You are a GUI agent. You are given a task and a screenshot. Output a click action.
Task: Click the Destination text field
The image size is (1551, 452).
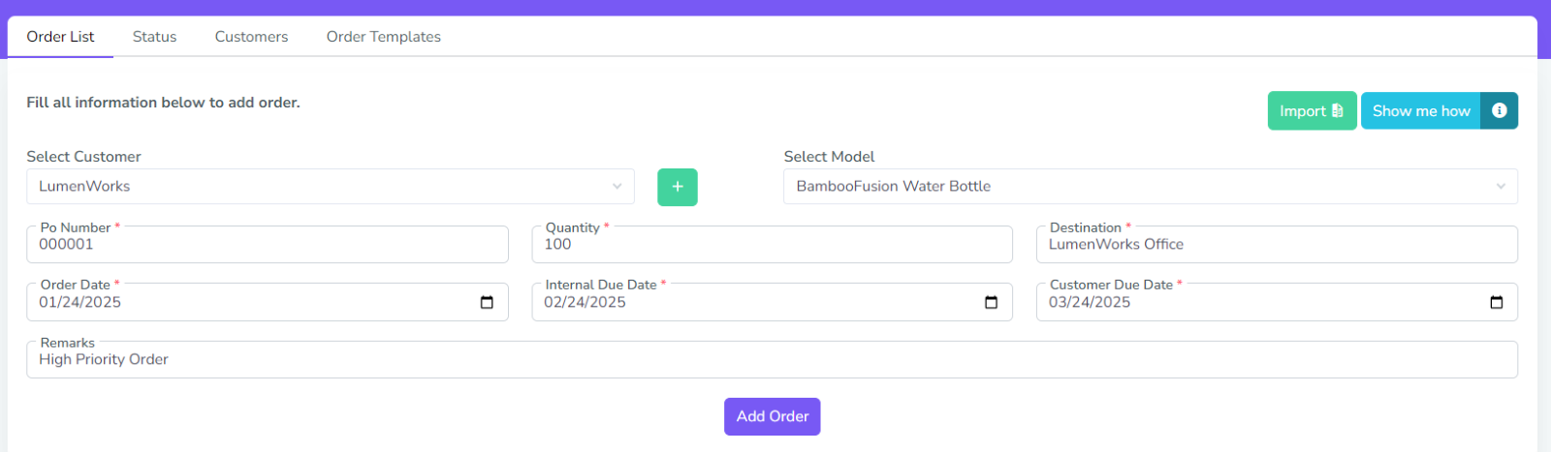[1276, 246]
